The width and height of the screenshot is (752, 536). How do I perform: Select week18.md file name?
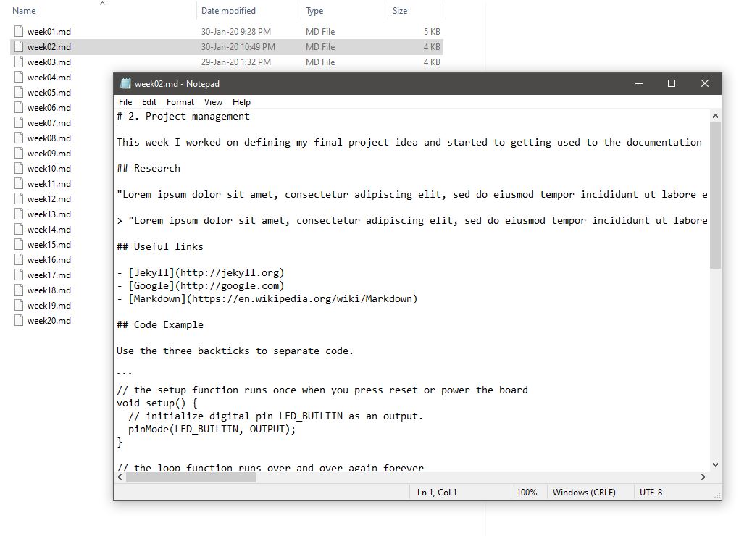tap(49, 290)
